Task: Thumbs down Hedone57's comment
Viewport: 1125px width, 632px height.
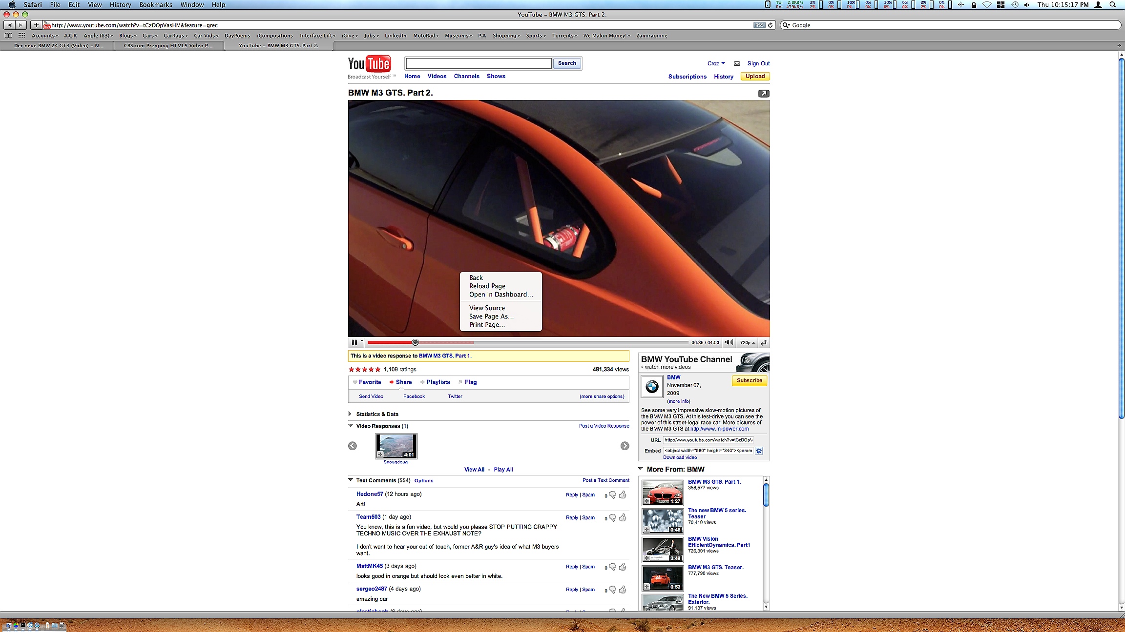Action: point(612,495)
